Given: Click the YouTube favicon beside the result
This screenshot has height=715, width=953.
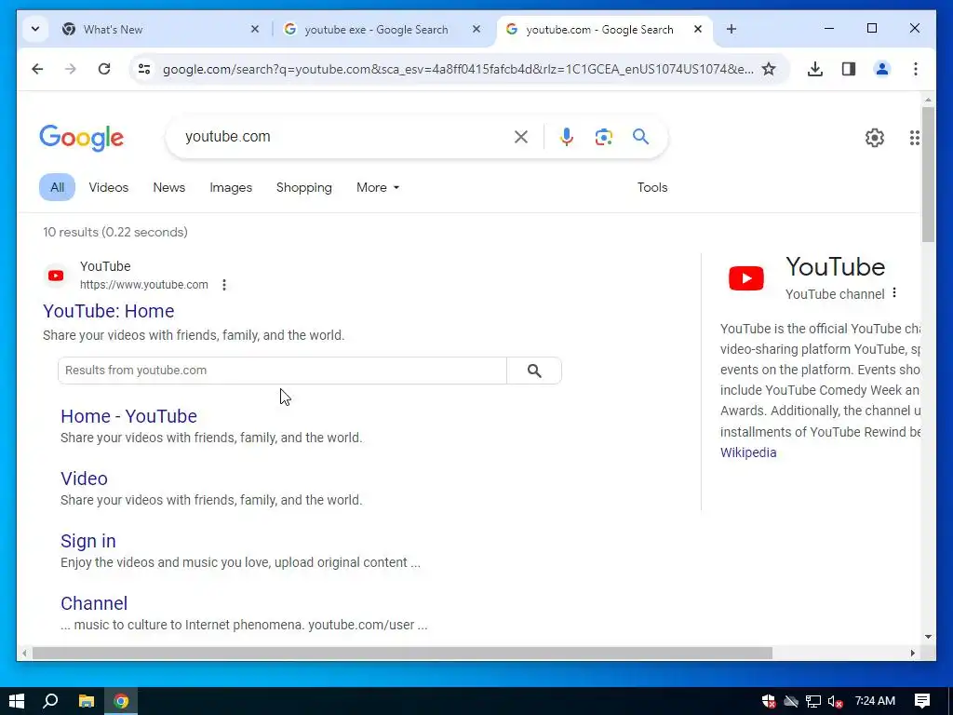Looking at the screenshot, I should click(x=56, y=276).
